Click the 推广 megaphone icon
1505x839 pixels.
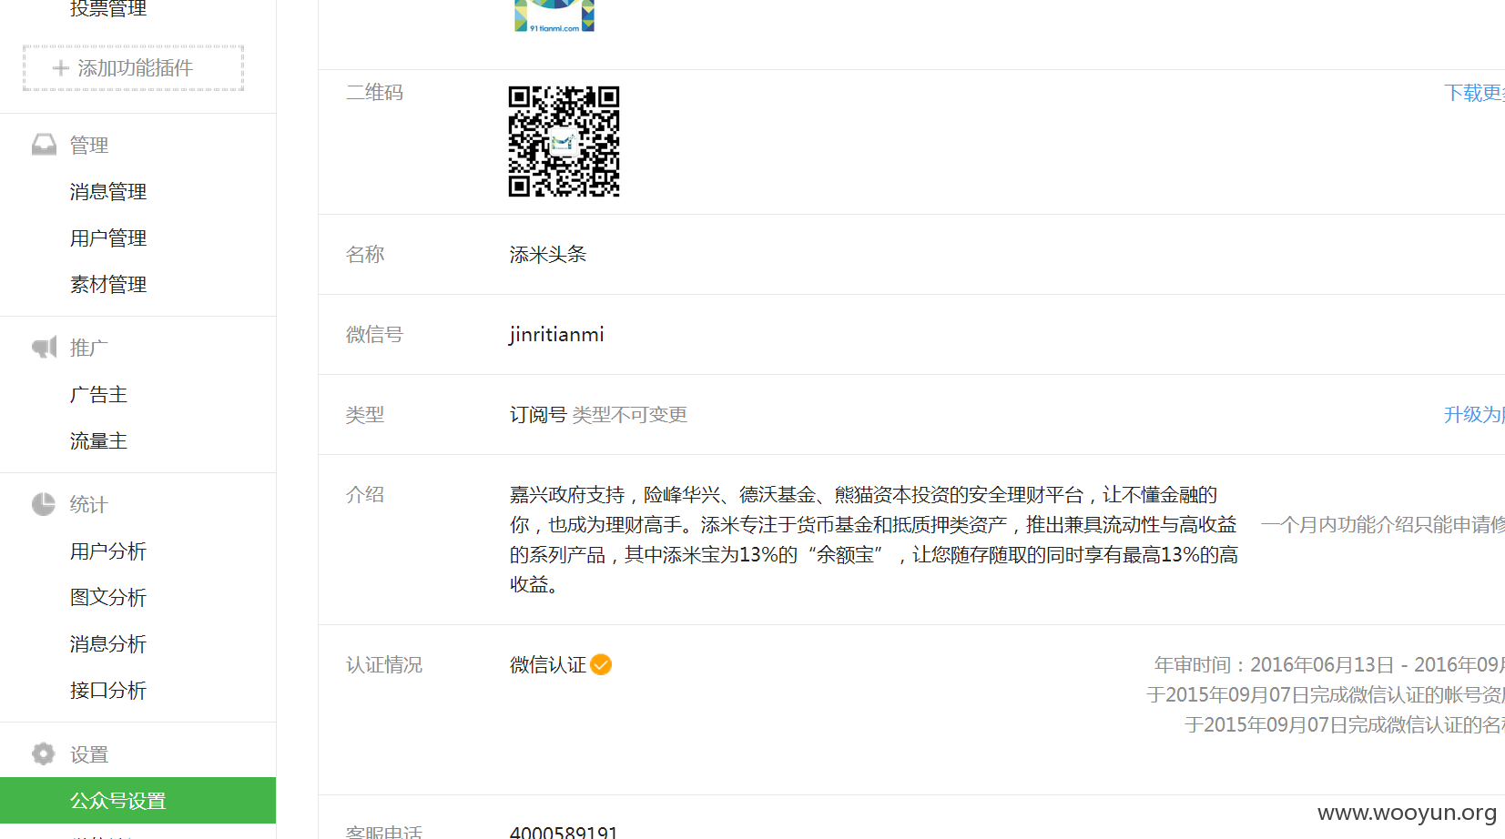tap(44, 348)
